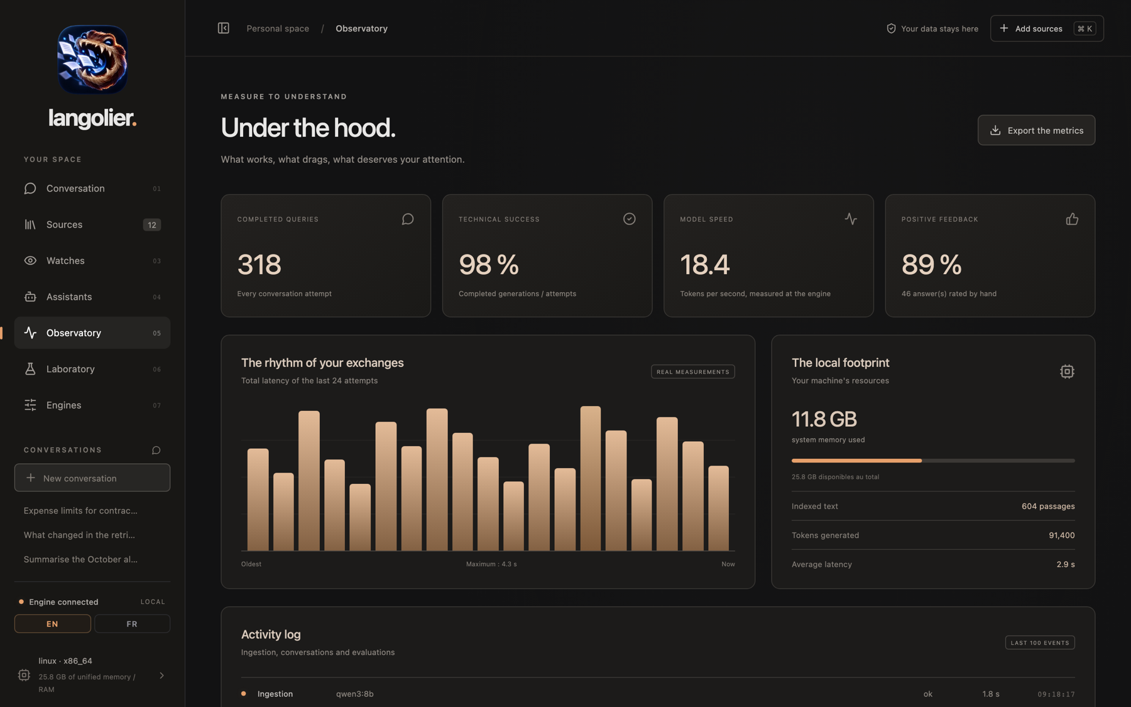Click the chip icon in local footprint panel
This screenshot has width=1131, height=707.
(x=1067, y=371)
